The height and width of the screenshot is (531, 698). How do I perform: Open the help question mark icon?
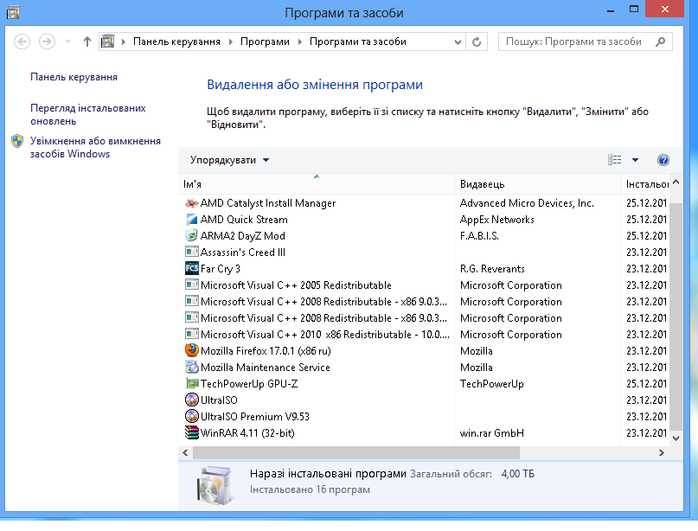click(x=663, y=160)
